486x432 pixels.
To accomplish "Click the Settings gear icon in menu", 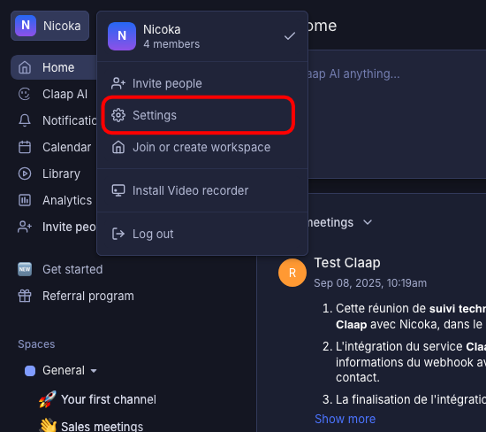I will click(x=118, y=115).
